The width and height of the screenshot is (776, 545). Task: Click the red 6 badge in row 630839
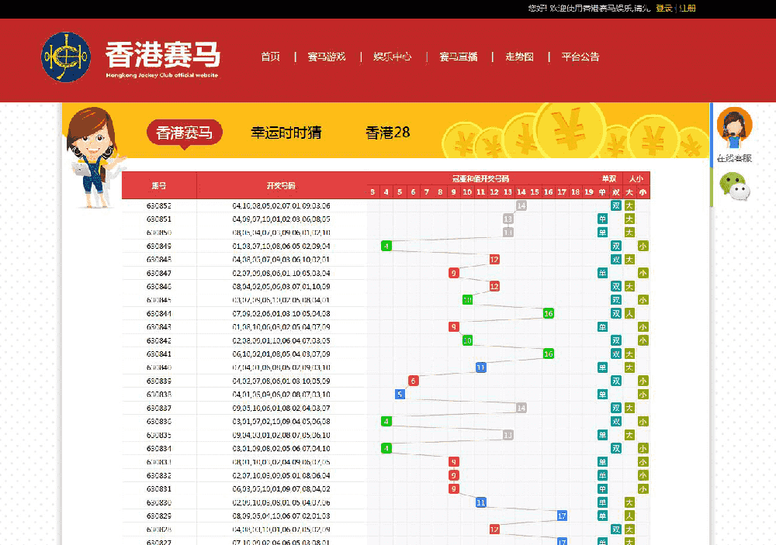coord(414,381)
